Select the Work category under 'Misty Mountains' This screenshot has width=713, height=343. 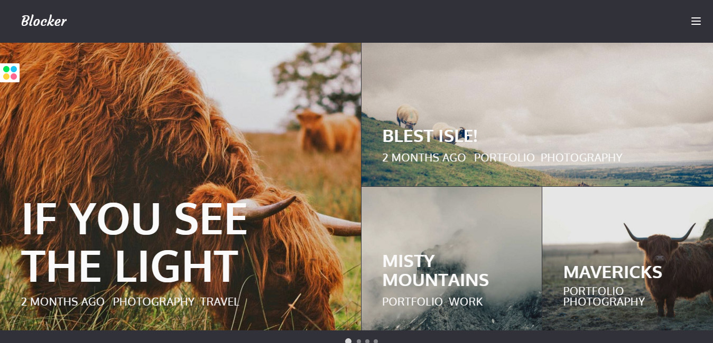point(466,302)
